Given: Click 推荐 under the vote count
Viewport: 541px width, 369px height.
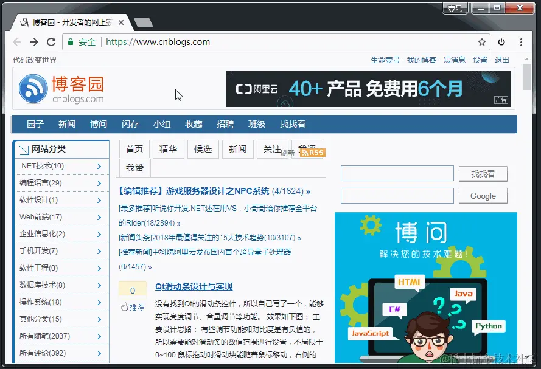Looking at the screenshot, I should point(137,308).
